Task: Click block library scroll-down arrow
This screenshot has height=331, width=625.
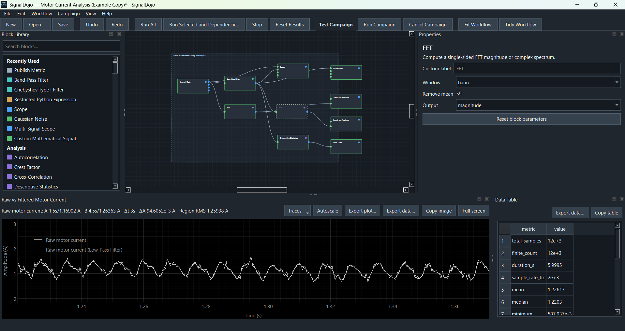Action: (115, 186)
